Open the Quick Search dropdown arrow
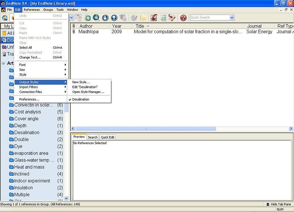294x212 pixels. [232, 17]
